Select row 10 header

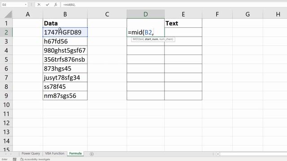point(6,105)
